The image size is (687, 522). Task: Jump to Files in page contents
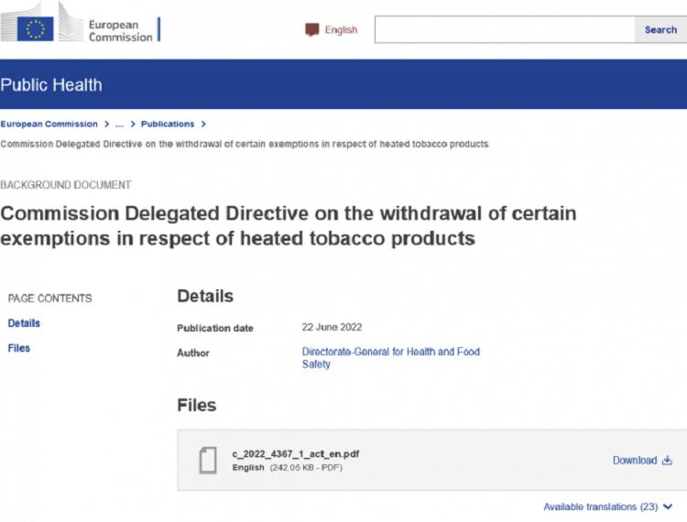19,348
